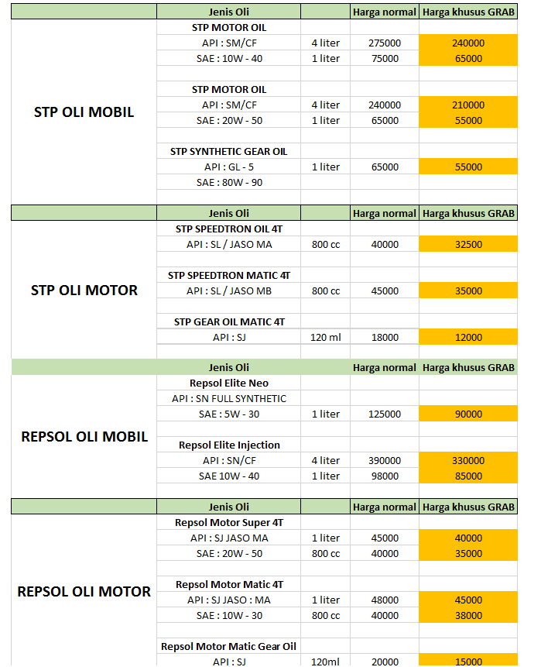Click the Repsol Motor Matic Gear Oil cell

[x=228, y=646]
